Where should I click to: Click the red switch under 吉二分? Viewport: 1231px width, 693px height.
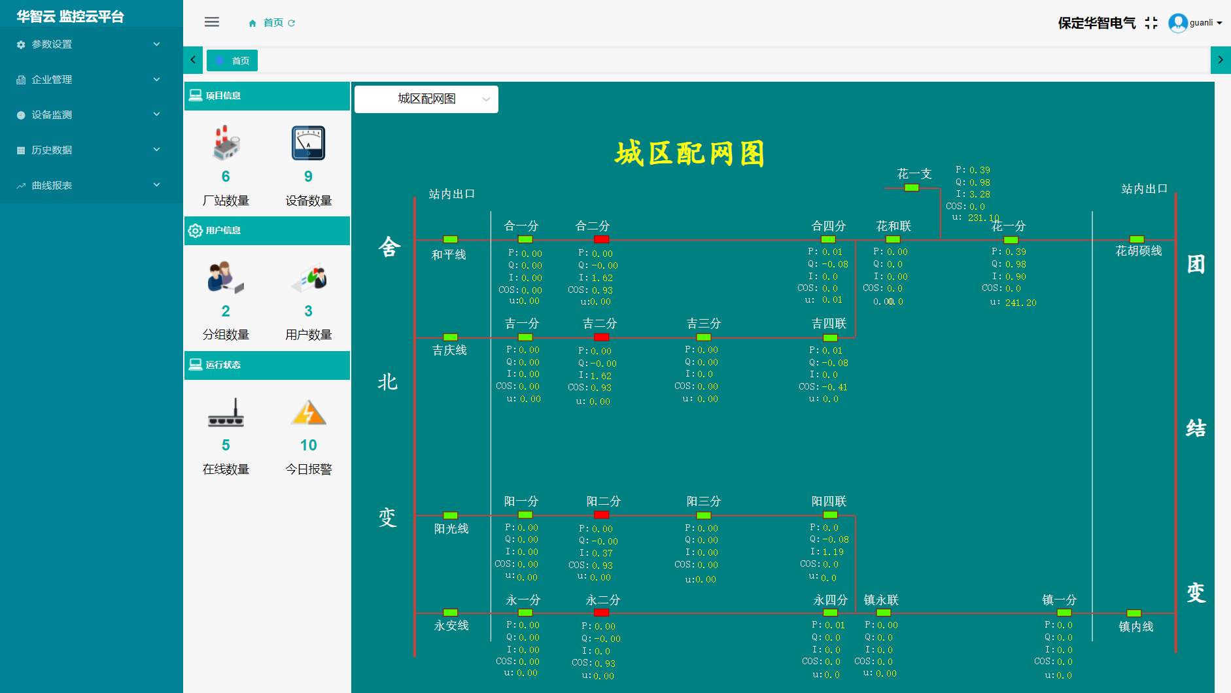(602, 337)
